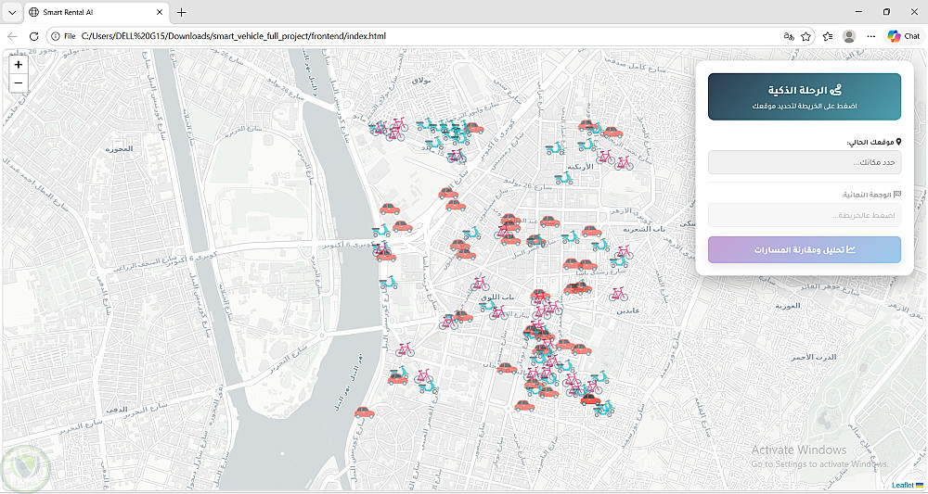Select the southernmost red car marker near Nile

pos(365,412)
